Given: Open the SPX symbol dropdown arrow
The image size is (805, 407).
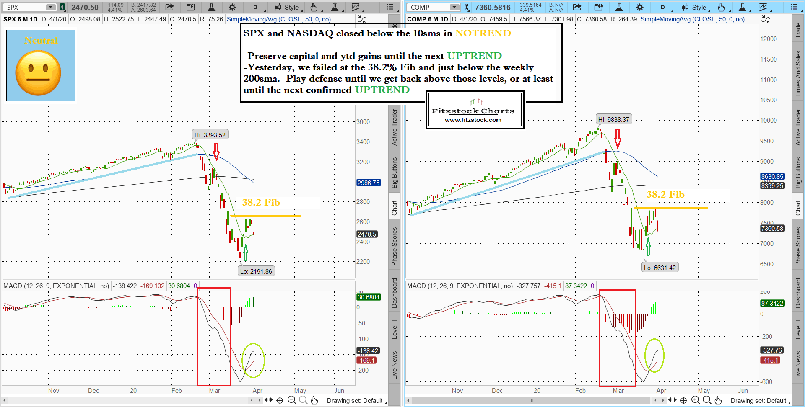Looking at the screenshot, I should [50, 7].
